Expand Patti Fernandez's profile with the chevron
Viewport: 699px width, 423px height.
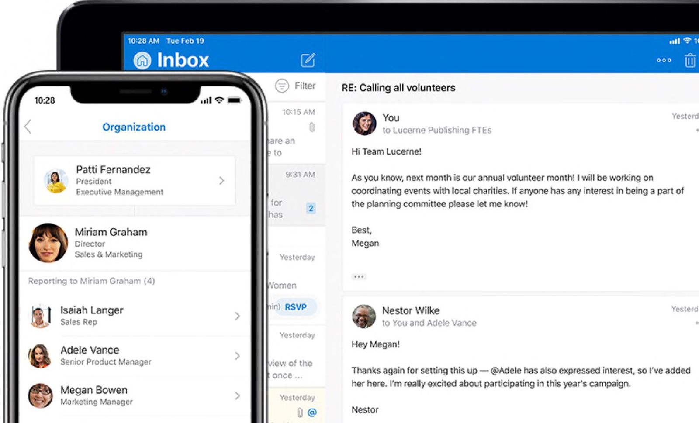pyautogui.click(x=222, y=180)
